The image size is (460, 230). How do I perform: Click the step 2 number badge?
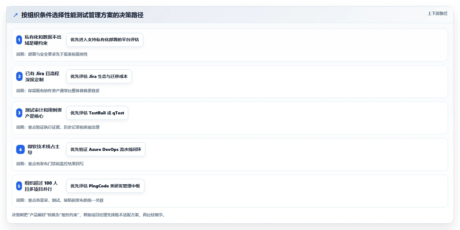coord(19,76)
